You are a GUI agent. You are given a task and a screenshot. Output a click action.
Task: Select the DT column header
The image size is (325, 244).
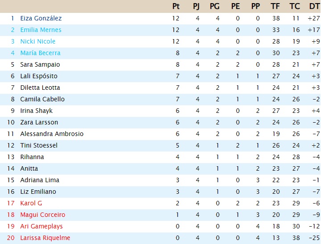314,6
